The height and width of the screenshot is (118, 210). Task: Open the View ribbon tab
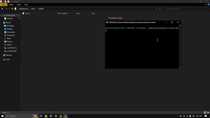(x=26, y=5)
